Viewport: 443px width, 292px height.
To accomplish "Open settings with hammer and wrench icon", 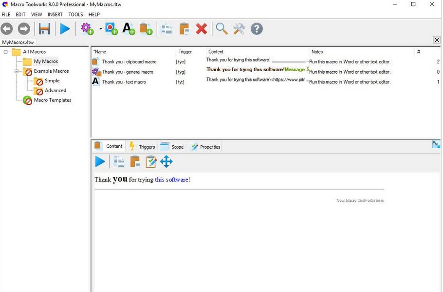I will pos(239,29).
